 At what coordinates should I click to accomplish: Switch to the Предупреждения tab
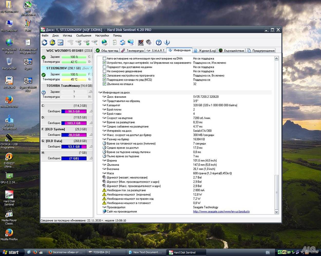(261, 51)
